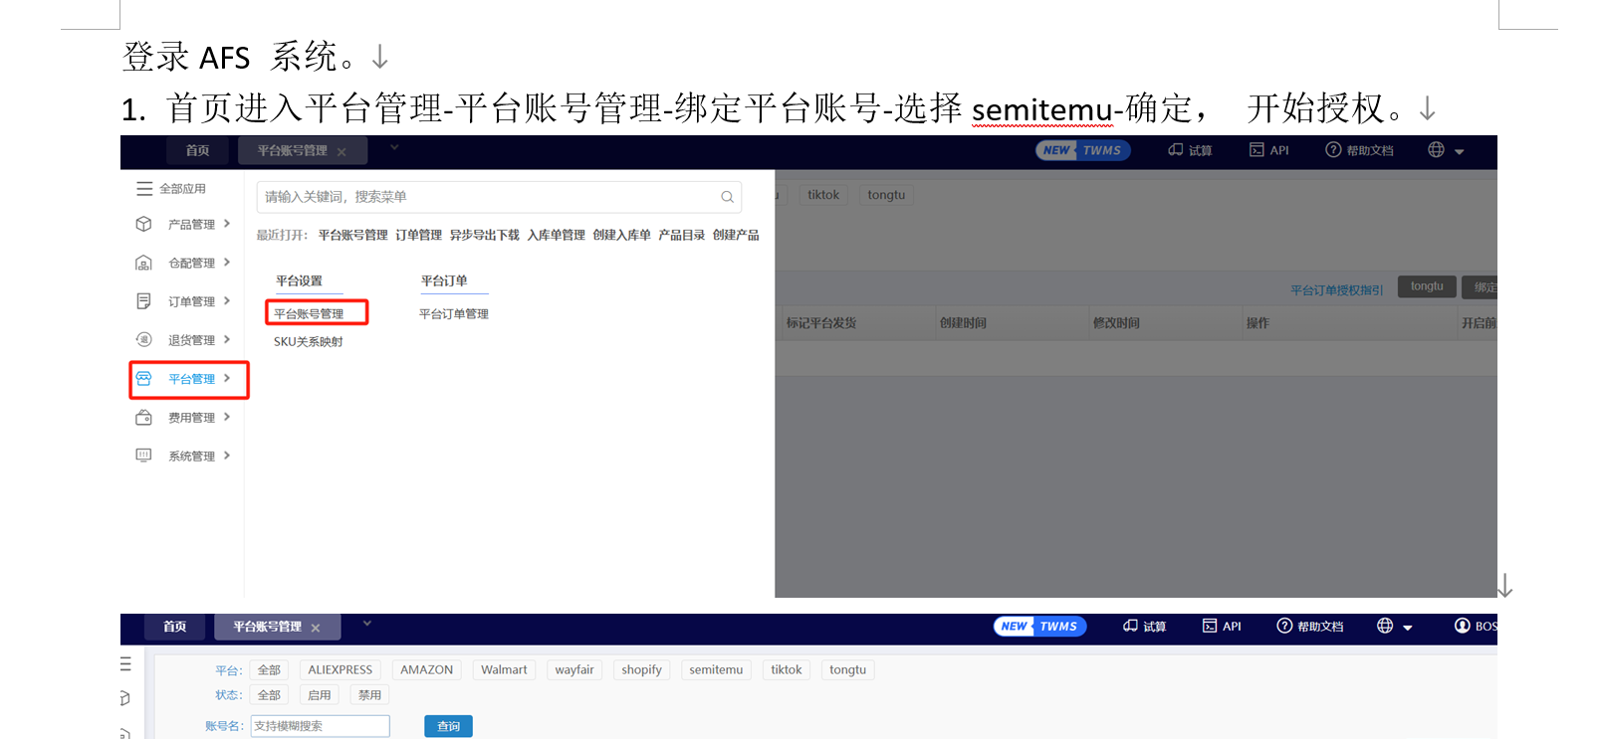
Task: Click the return icon for 退货管理
Action: (x=143, y=339)
